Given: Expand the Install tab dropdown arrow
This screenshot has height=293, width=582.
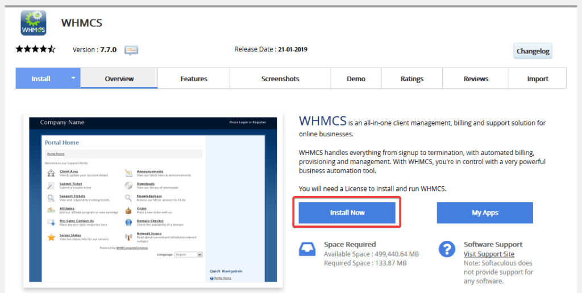Looking at the screenshot, I should click(73, 78).
